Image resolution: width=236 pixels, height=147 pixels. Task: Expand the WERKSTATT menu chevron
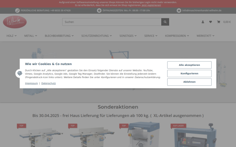coord(214,36)
